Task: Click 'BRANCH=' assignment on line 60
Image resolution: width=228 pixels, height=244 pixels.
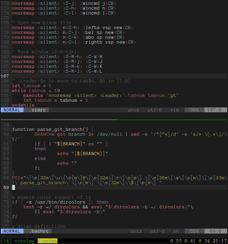Action: (44, 134)
